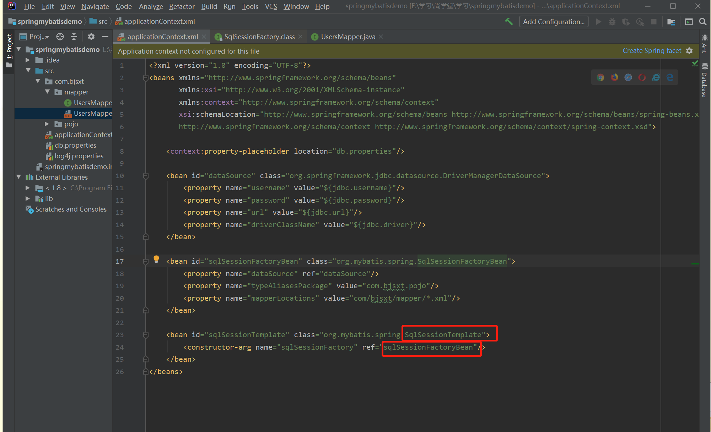Viewport: 711px width, 432px height.
Task: Fold the sqlSessionTemplate bean at line 23
Action: [146, 335]
